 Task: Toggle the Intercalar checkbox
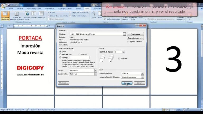click(x=119, y=58)
